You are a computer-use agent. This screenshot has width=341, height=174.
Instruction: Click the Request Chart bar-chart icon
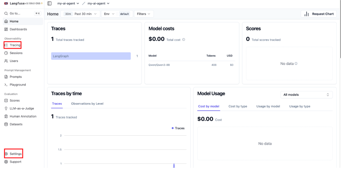point(307,14)
